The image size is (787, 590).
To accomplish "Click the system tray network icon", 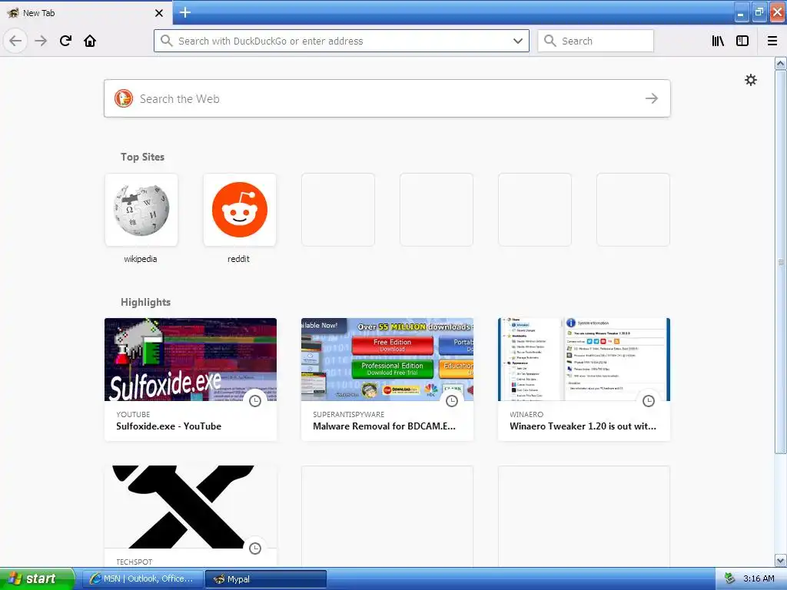I will (x=729, y=578).
